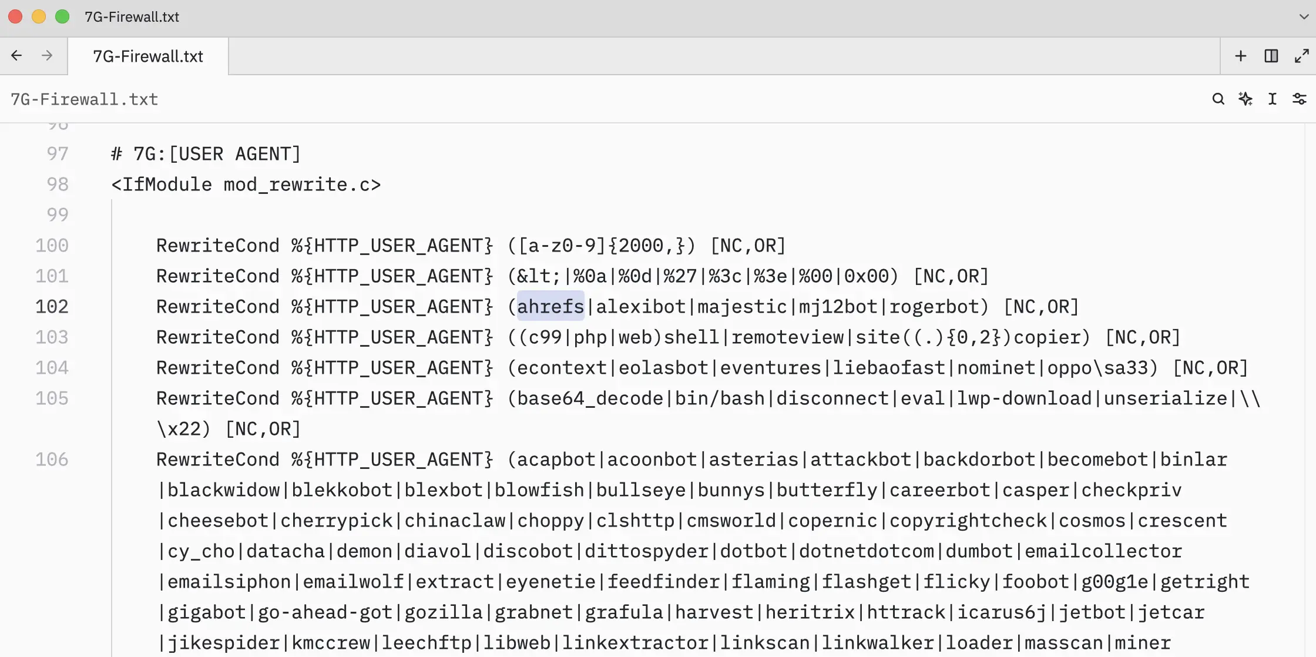Screen dimensions: 1316x657
Task: Select the 7G-Firewall.txt tab
Action: (148, 56)
